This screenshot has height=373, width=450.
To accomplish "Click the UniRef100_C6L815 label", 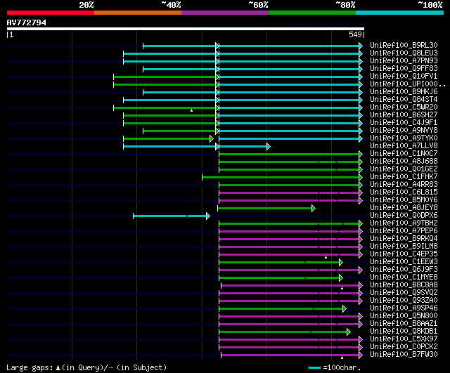I will point(404,192).
